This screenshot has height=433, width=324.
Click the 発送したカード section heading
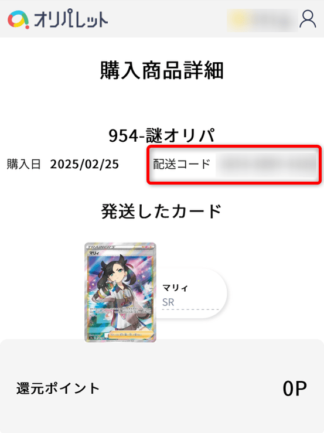pyautogui.click(x=162, y=212)
